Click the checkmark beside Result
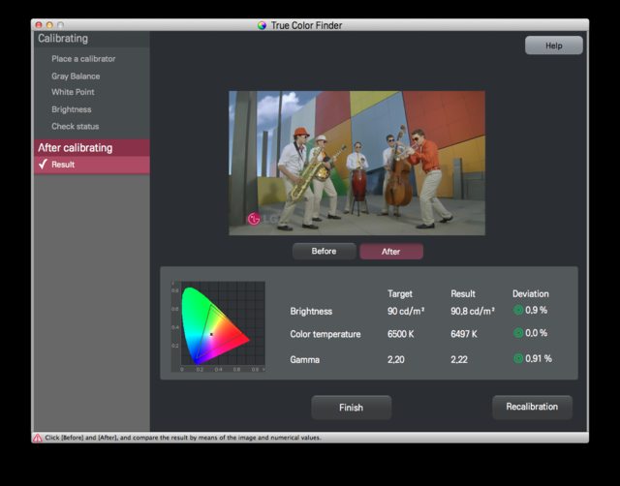The image size is (620, 486). point(43,165)
